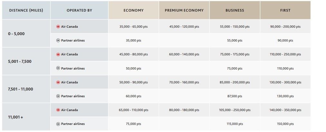This screenshot has height=132, width=326.
Task: Select the First column header
Action: click(285, 10)
